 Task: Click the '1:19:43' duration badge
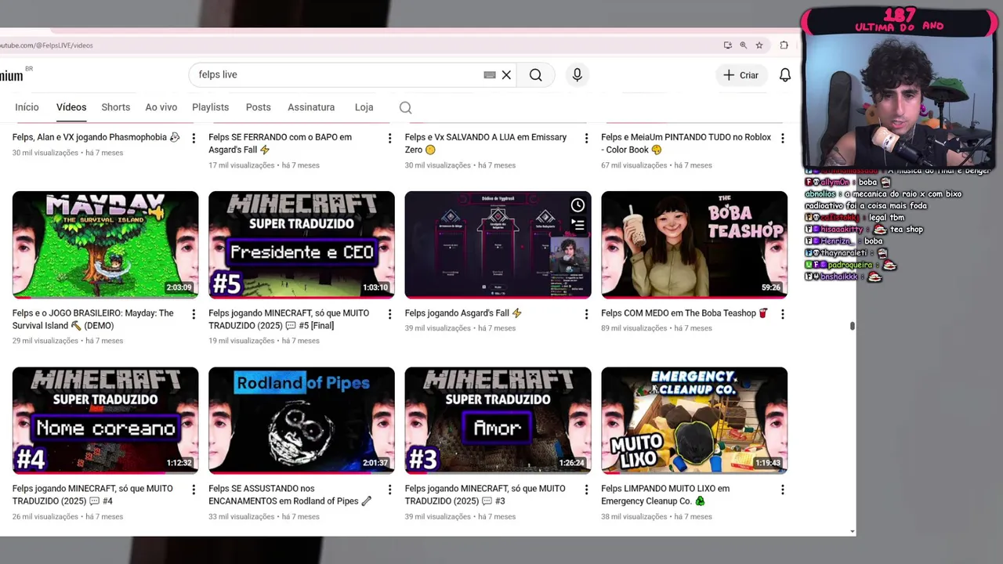coord(768,463)
